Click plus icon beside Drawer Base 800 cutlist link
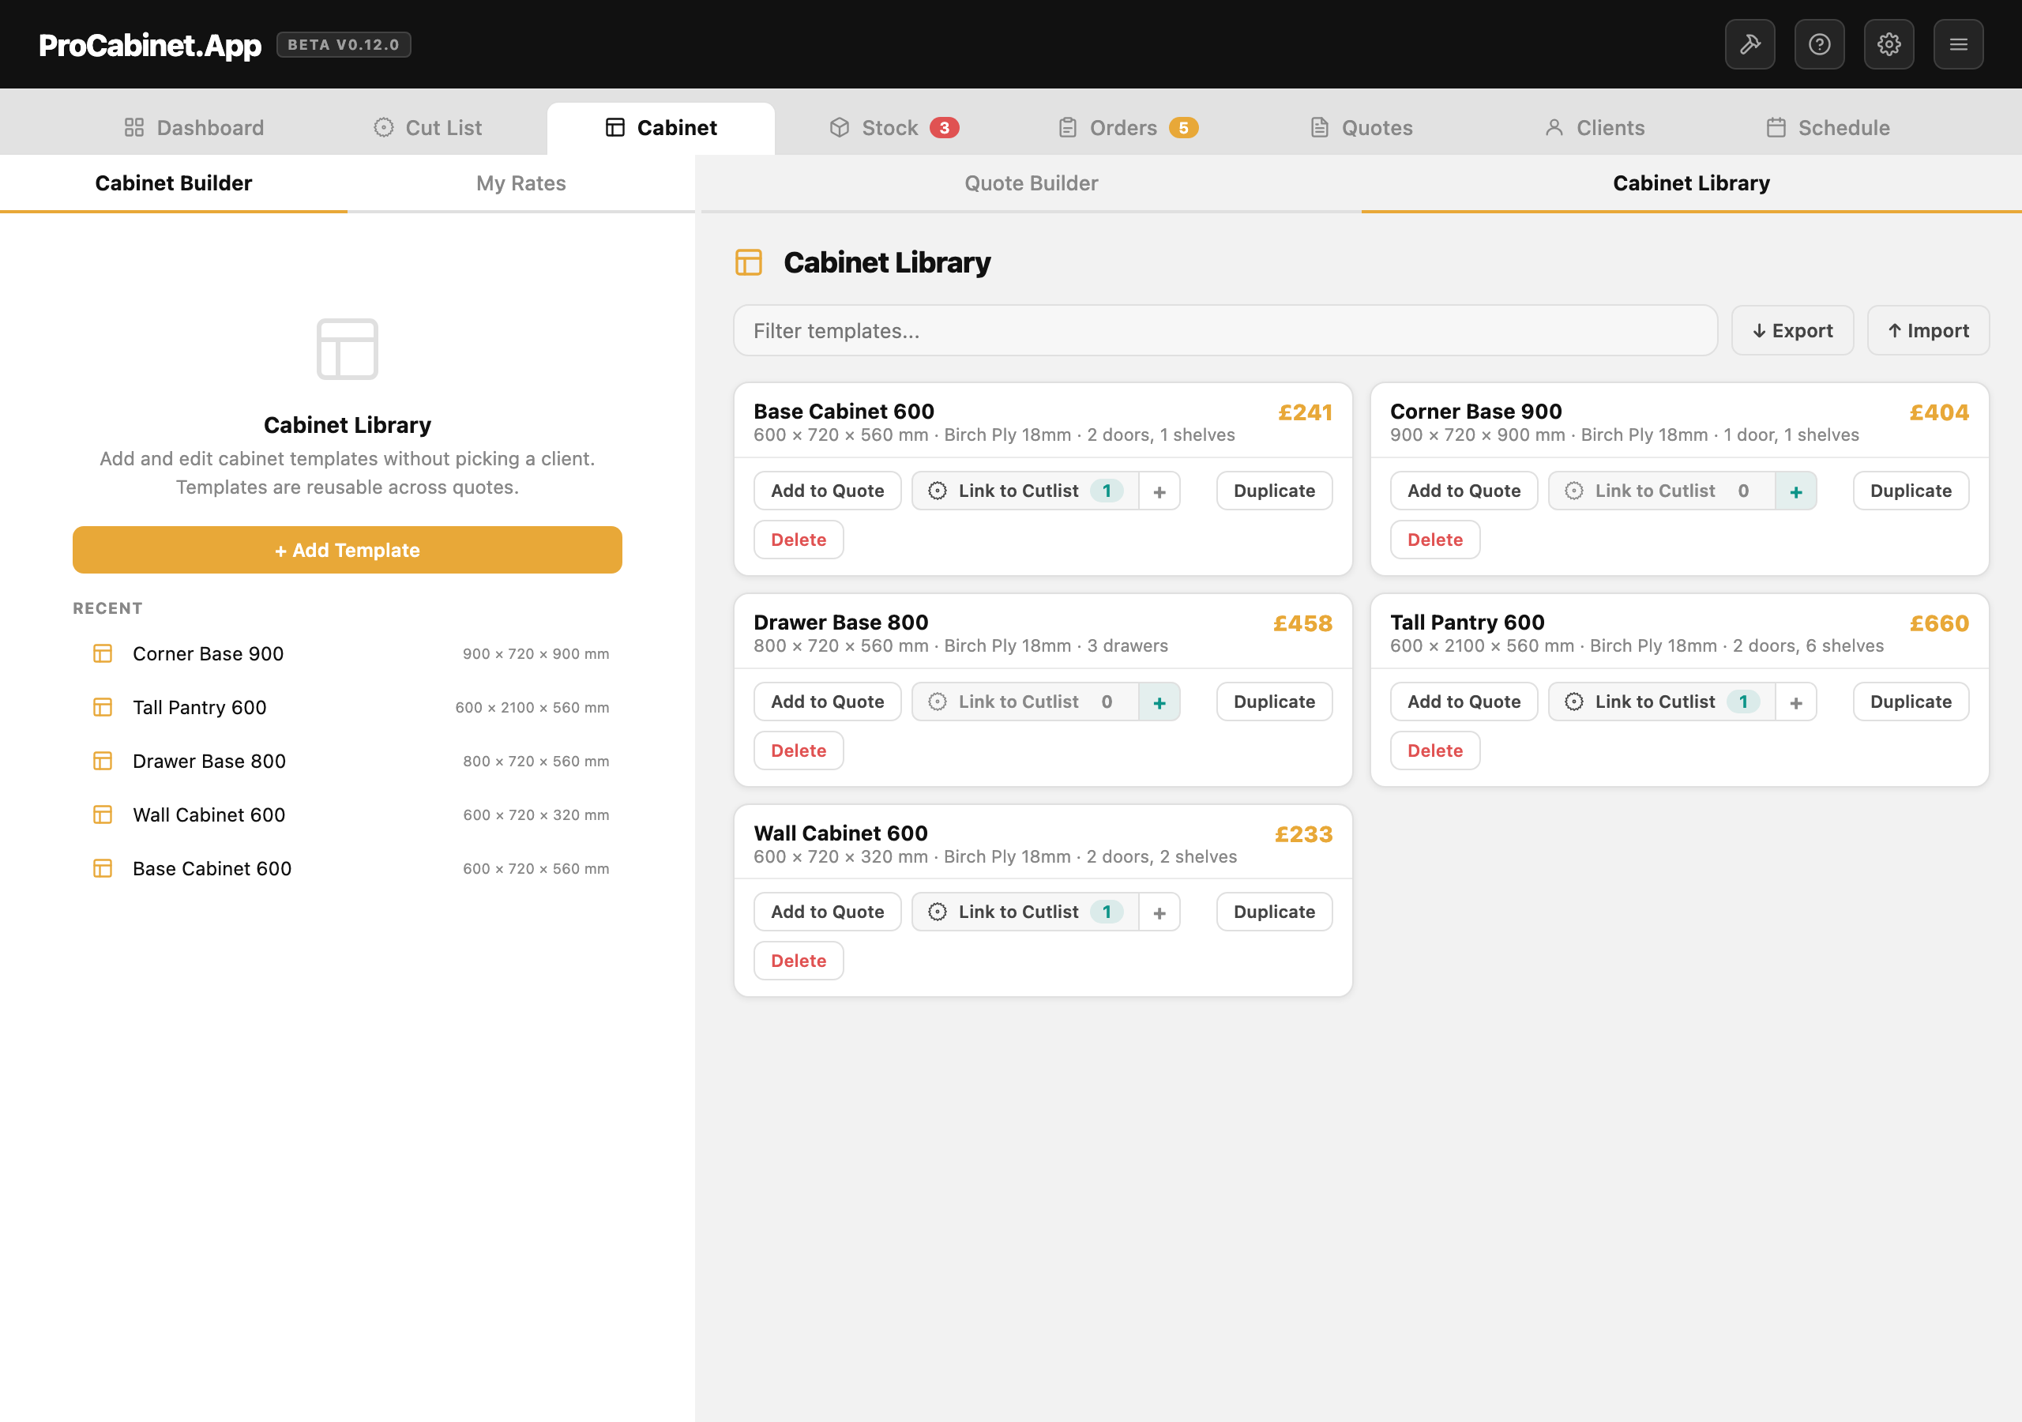Image resolution: width=2022 pixels, height=1422 pixels. tap(1159, 702)
